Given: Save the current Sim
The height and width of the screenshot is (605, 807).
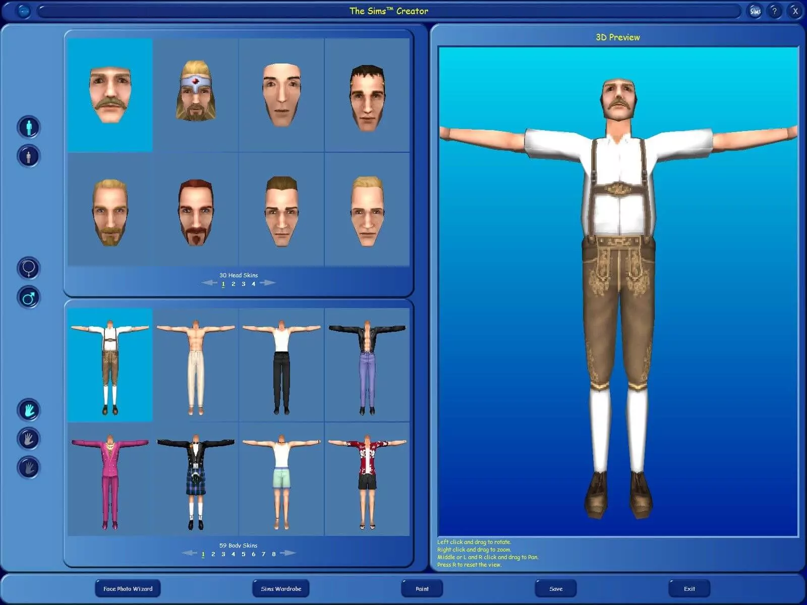Looking at the screenshot, I should [x=555, y=588].
